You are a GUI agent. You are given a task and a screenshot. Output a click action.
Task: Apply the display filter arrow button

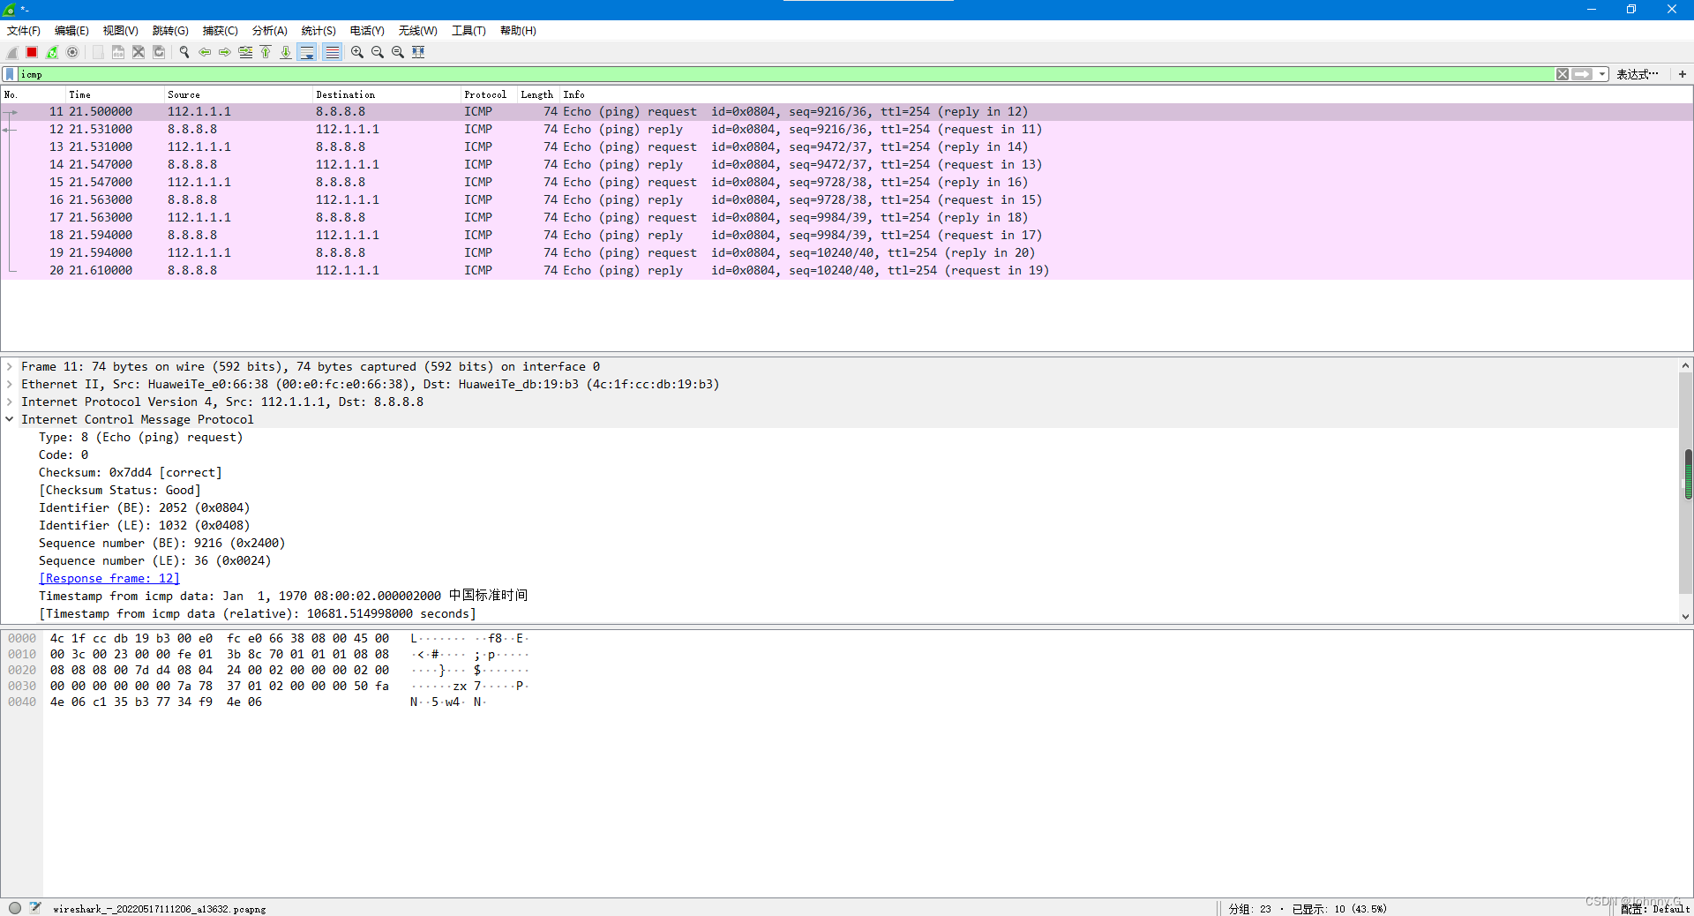1583,74
